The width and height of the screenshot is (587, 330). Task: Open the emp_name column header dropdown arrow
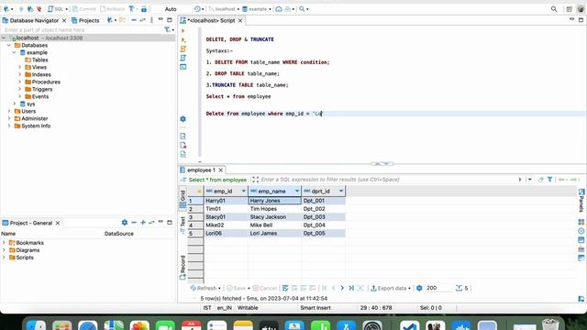(x=297, y=192)
